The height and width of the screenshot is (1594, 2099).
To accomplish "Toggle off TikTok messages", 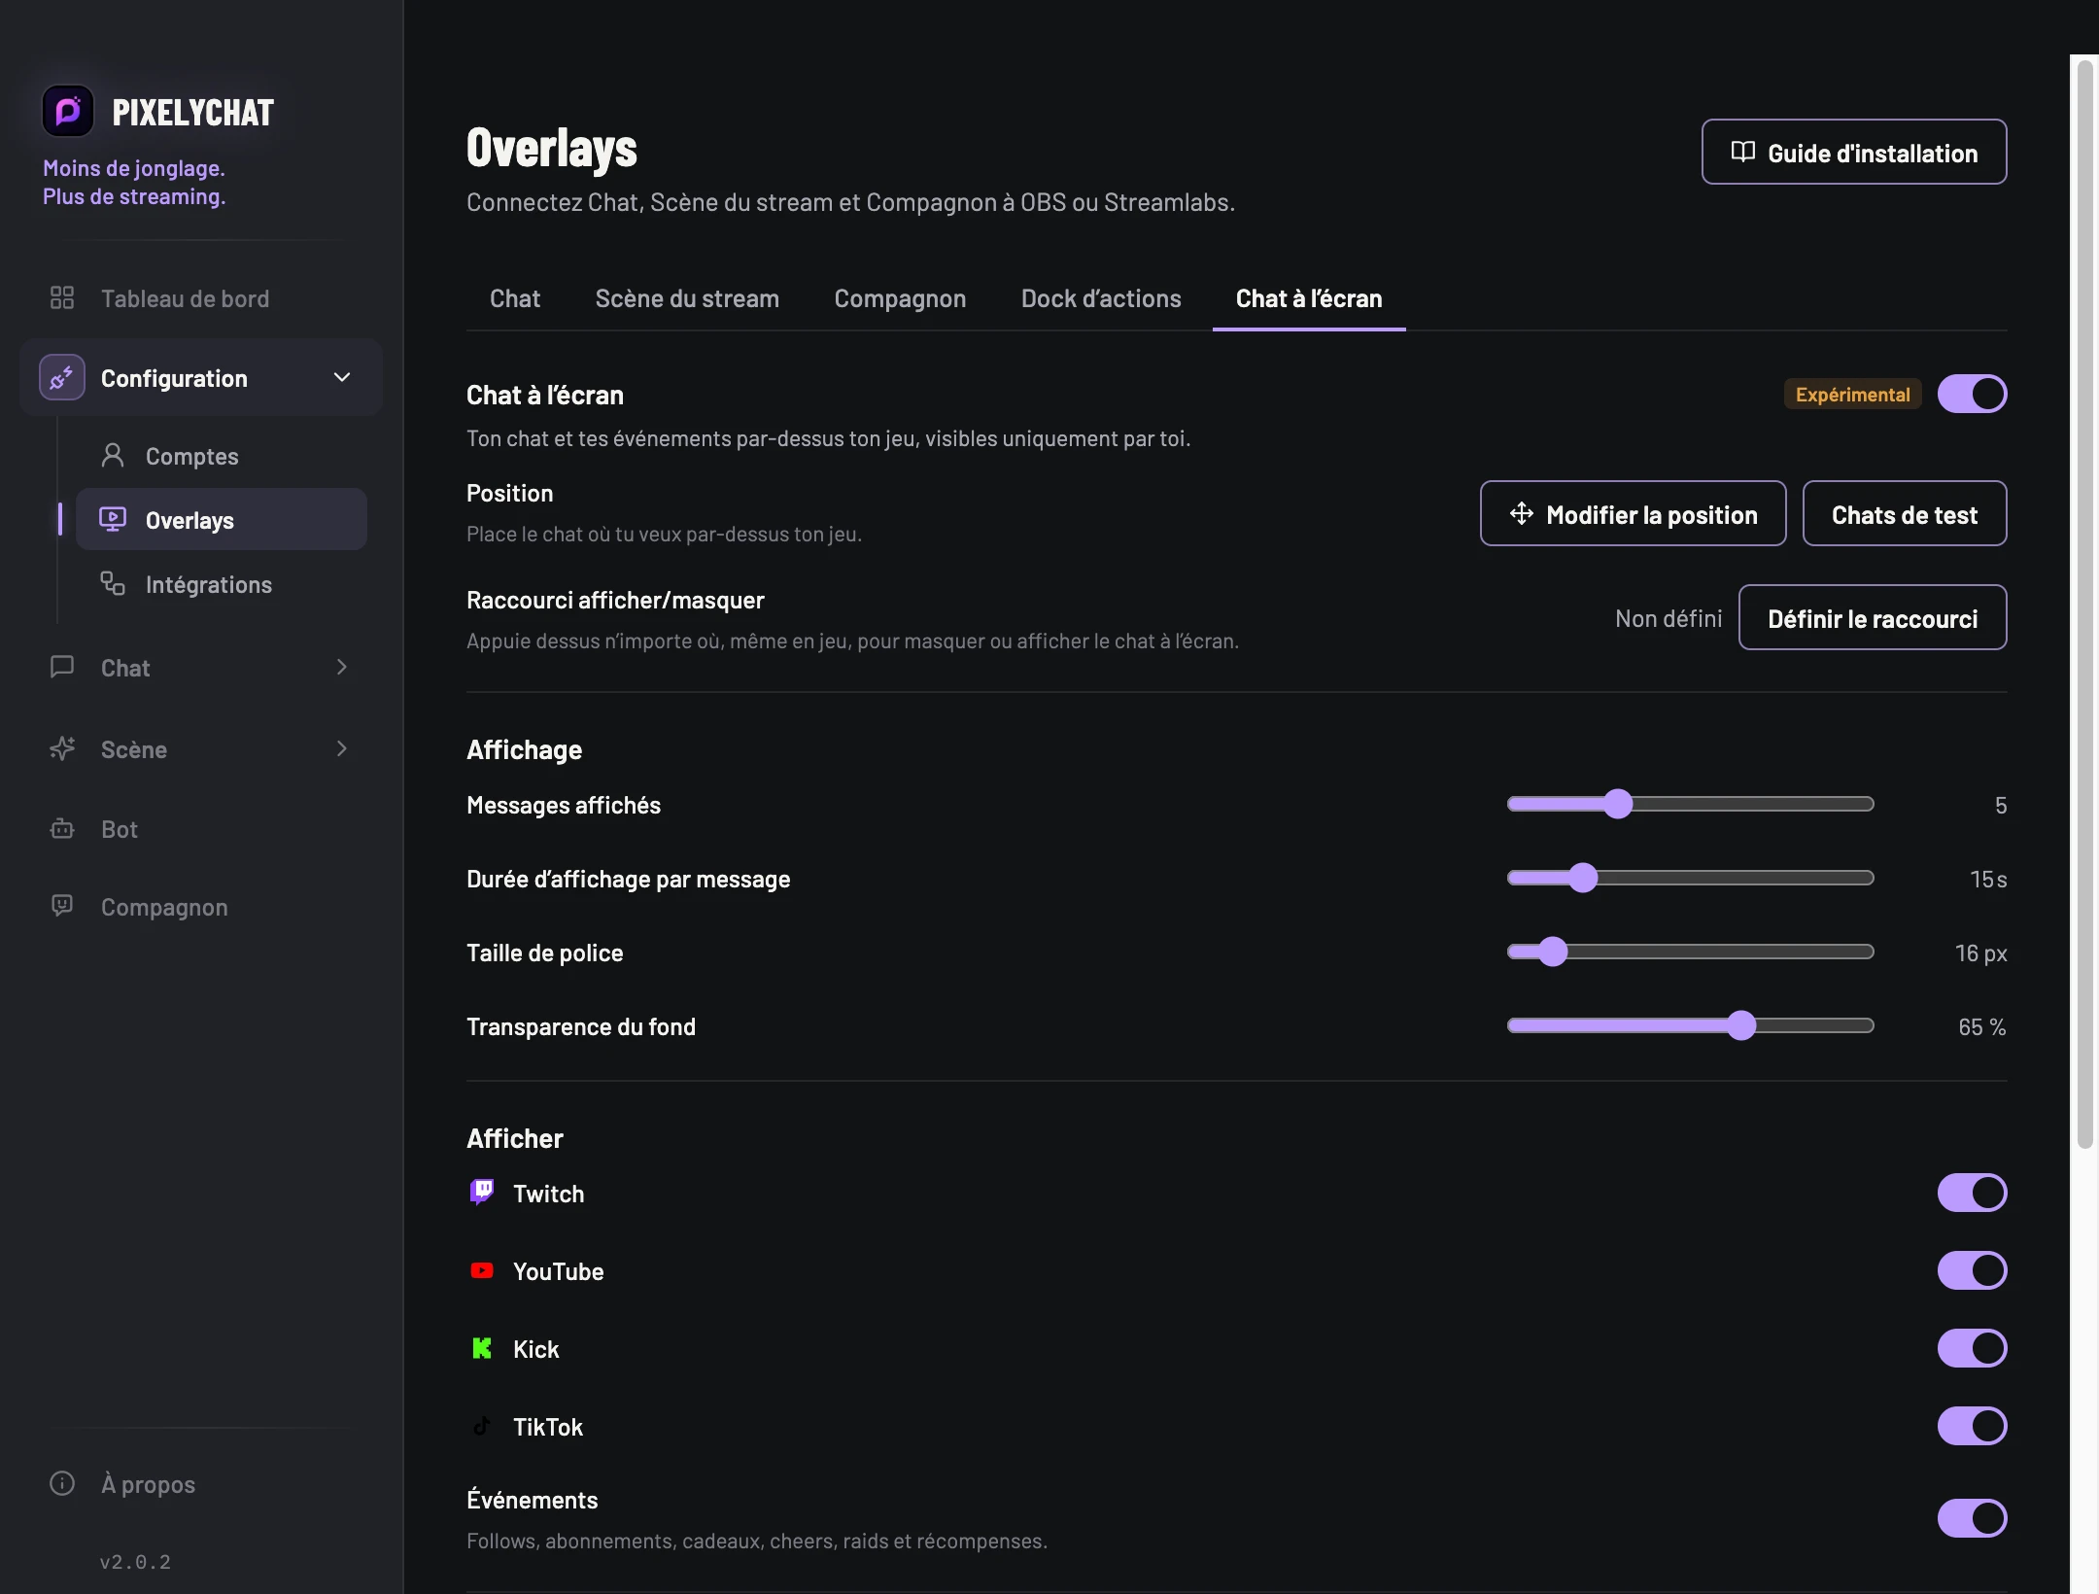I will (x=1972, y=1426).
